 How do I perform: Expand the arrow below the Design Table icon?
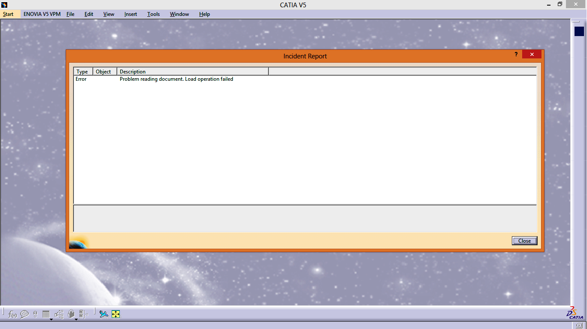coord(51,320)
